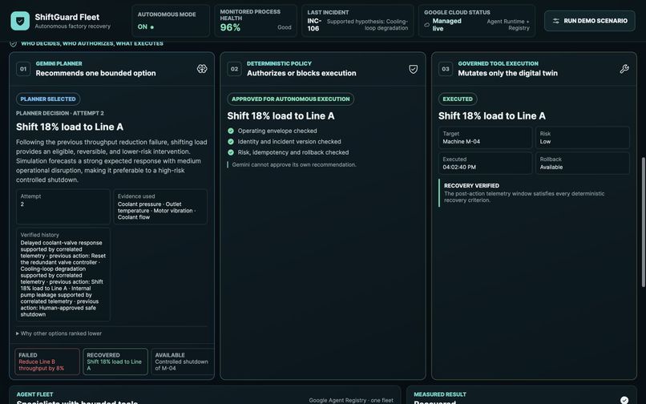Click the ShiftGuard Fleet shield logo
Screen dimensions: 646x404
coord(20,21)
